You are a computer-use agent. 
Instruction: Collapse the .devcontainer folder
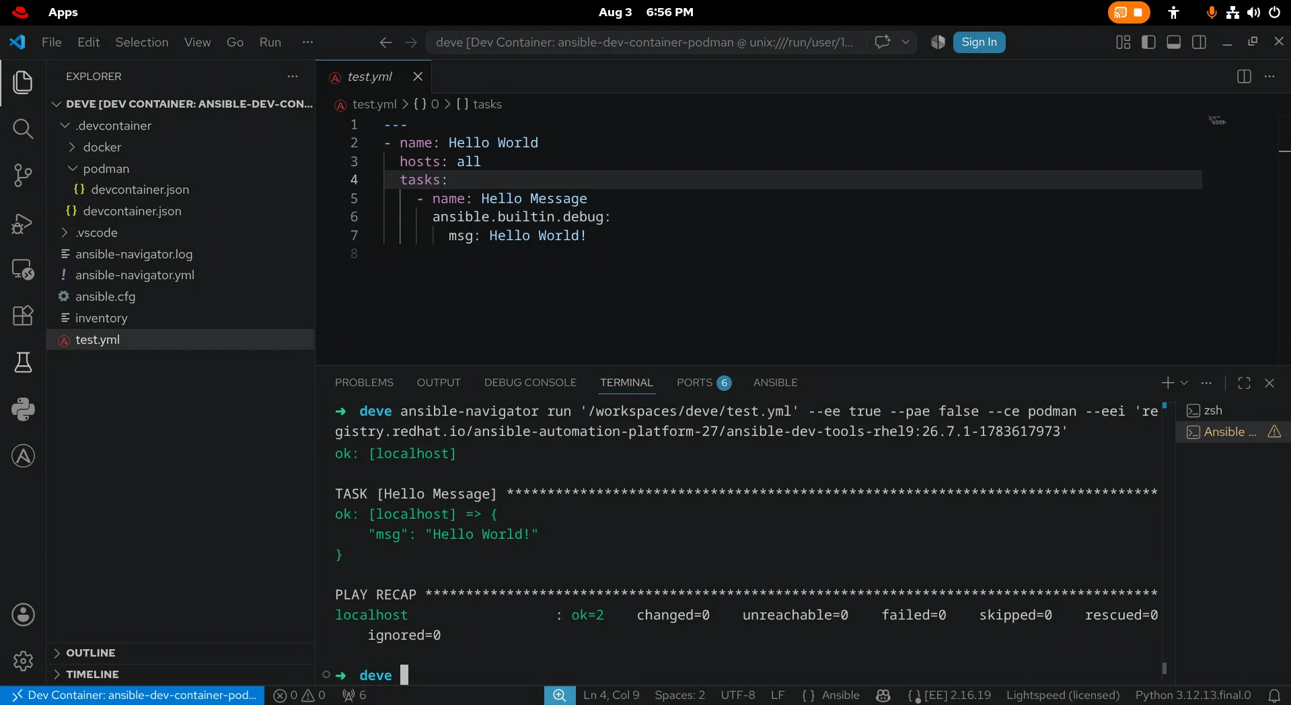tap(65, 126)
